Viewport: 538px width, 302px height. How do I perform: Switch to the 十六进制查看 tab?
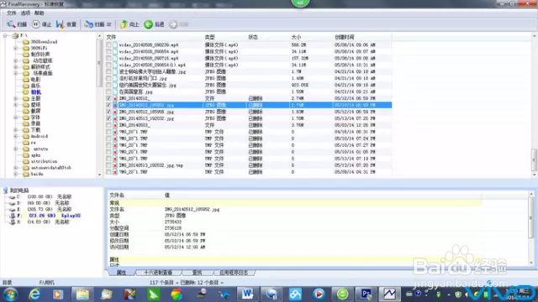click(158, 273)
